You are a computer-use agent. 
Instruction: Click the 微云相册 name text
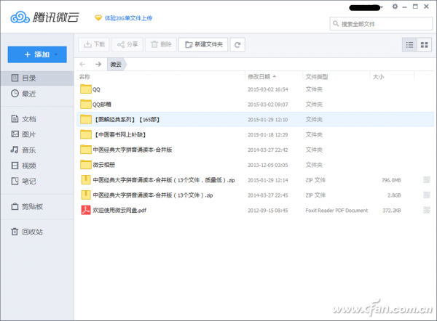(104, 165)
